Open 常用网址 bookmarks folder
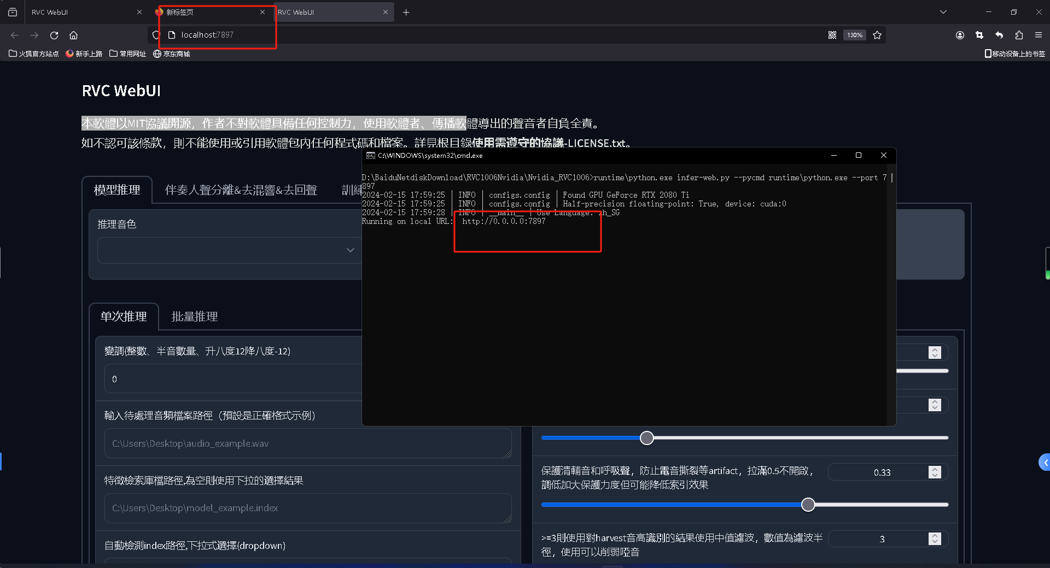 [x=128, y=54]
